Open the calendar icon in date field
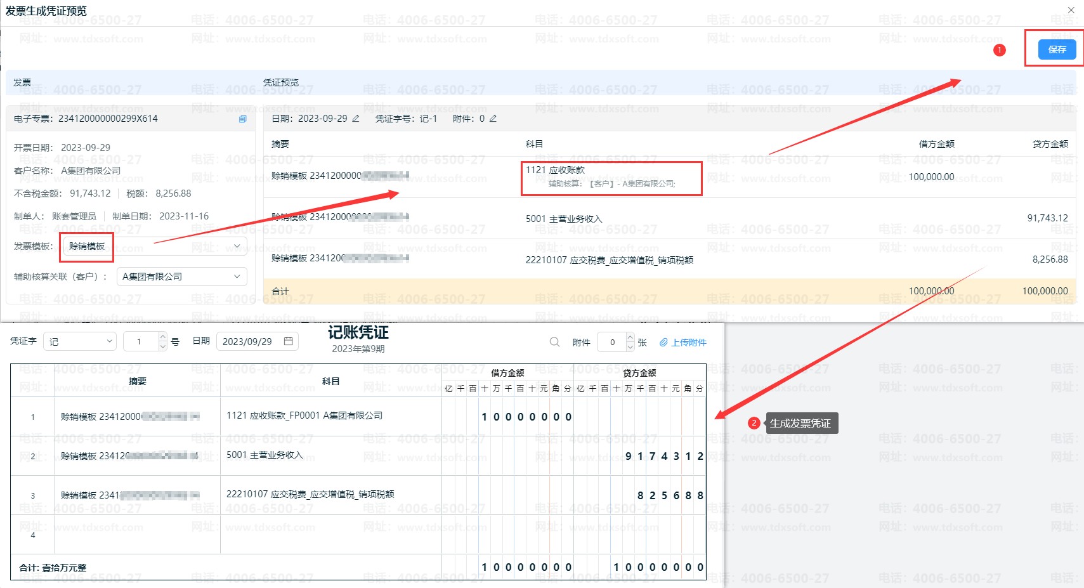1084x588 pixels. click(x=289, y=341)
